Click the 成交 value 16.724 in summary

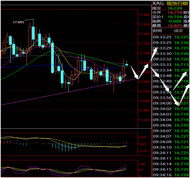pyautogui.click(x=175, y=8)
